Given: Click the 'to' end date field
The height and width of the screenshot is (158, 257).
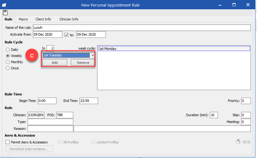Looking at the screenshot, I should tap(91, 35).
